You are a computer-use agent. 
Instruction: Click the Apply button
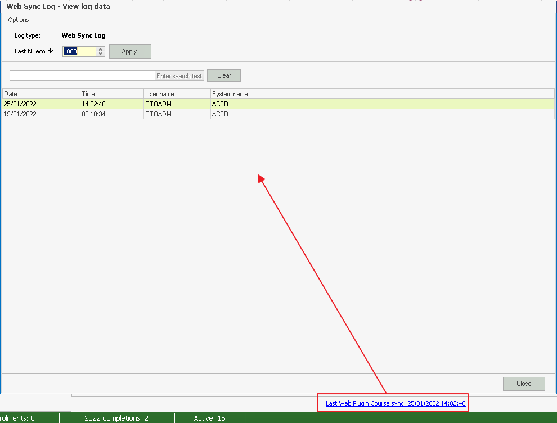[130, 51]
